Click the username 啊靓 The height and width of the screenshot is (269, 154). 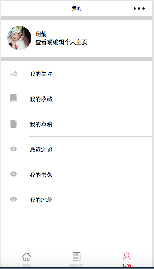(x=41, y=34)
